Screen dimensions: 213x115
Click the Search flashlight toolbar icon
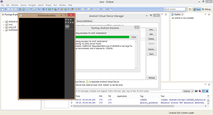click(76, 9)
